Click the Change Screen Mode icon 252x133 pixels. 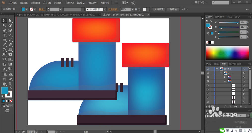tap(7, 111)
